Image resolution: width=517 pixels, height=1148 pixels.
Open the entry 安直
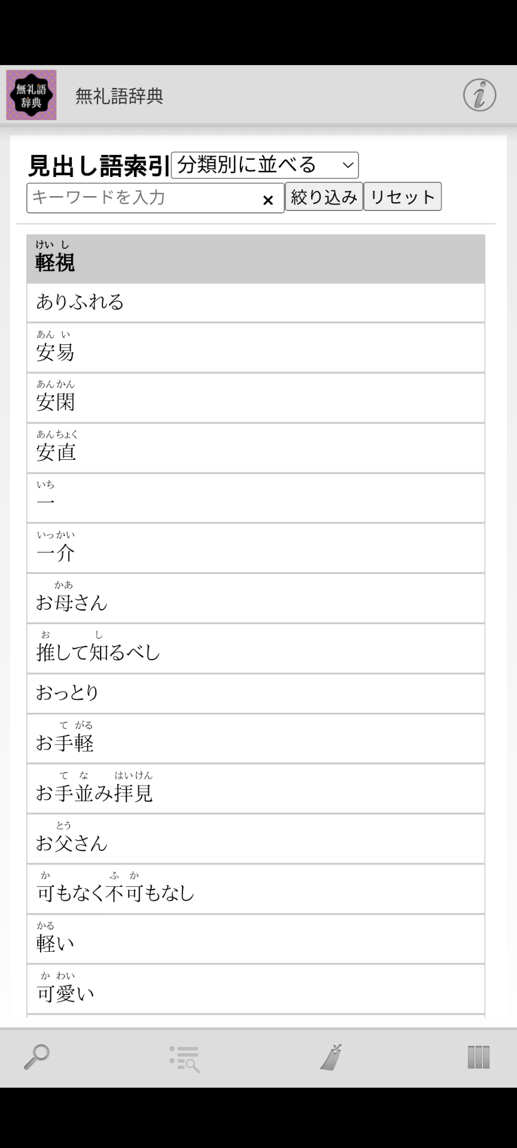tap(256, 448)
